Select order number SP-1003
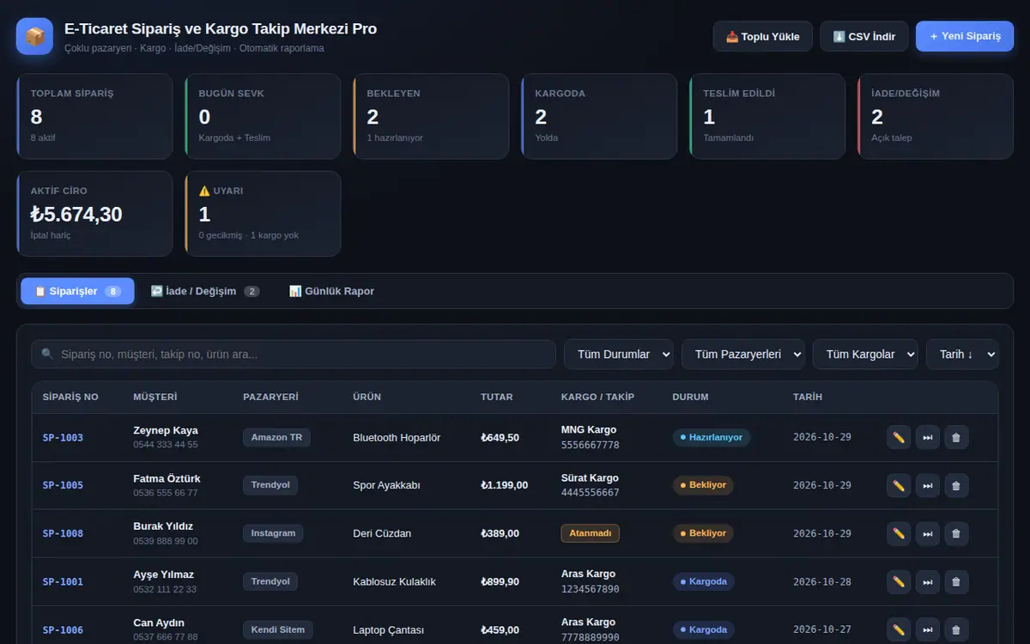This screenshot has height=644, width=1030. (x=63, y=437)
